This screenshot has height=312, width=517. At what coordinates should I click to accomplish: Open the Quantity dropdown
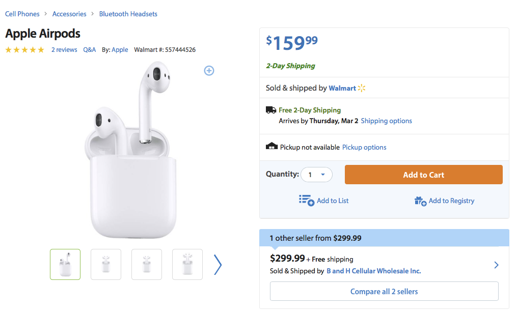(316, 175)
